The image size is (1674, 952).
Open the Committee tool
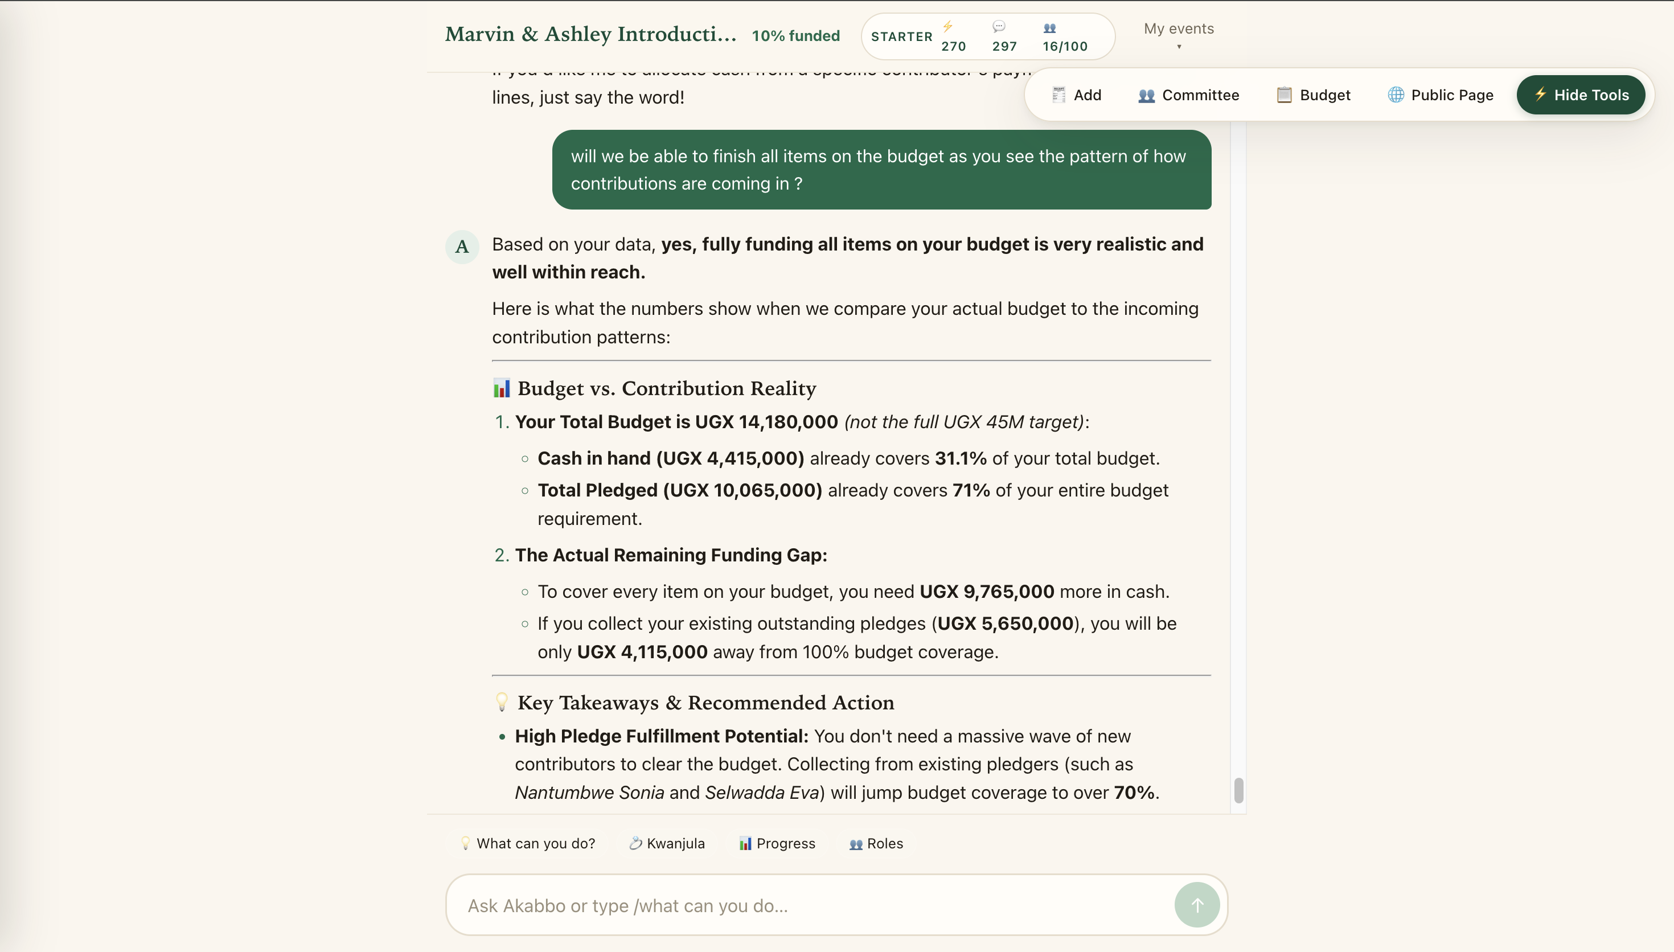click(1188, 95)
